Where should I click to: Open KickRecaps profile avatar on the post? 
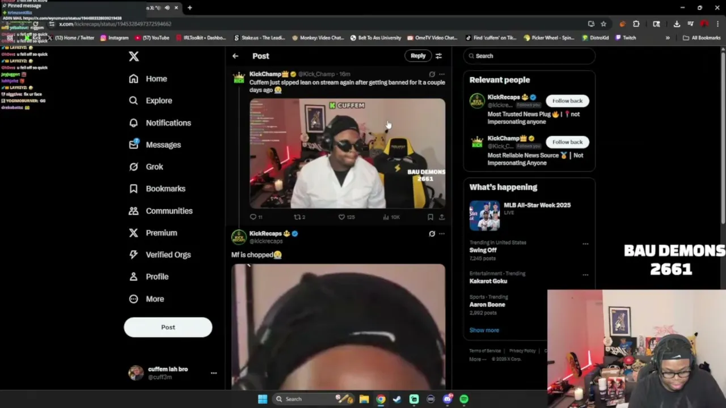tap(239, 237)
